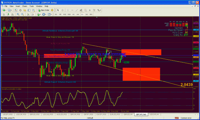
Task: Select the Trendline drawing tool
Action: point(77,10)
